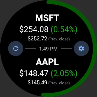Tap the MSFT price $254.08
This screenshot has height=97, width=97.
[x=34, y=29]
